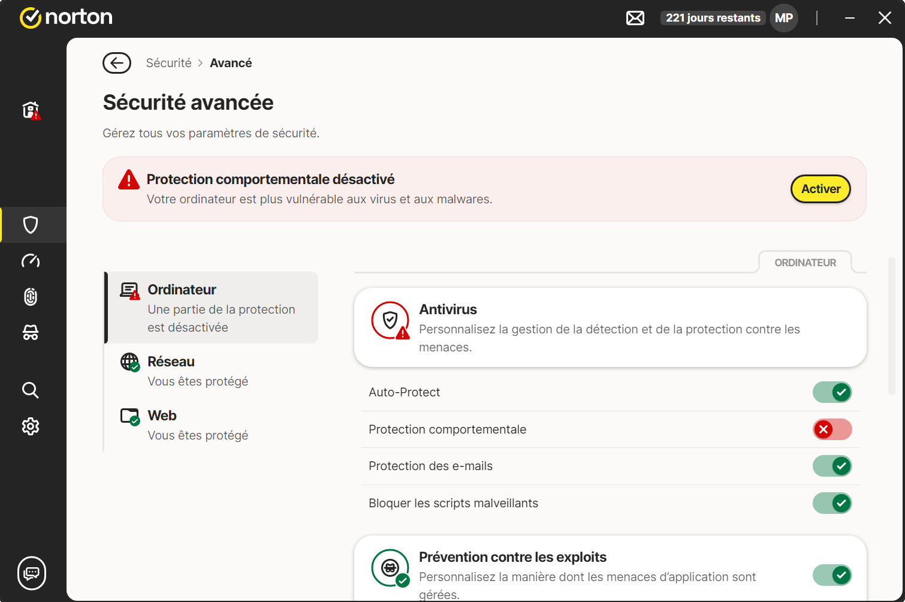Toggle Bloquer les scripts malveillants off
Screen dimensions: 905x602
(x=832, y=503)
